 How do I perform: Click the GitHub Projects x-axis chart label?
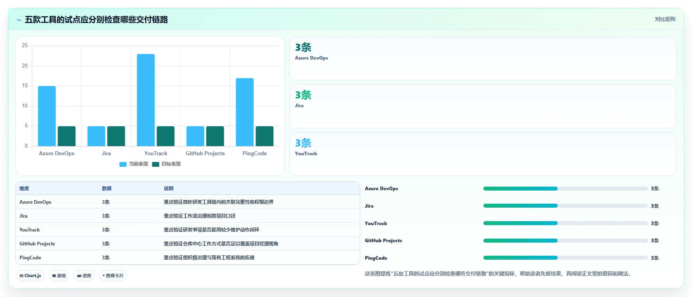[x=205, y=153]
